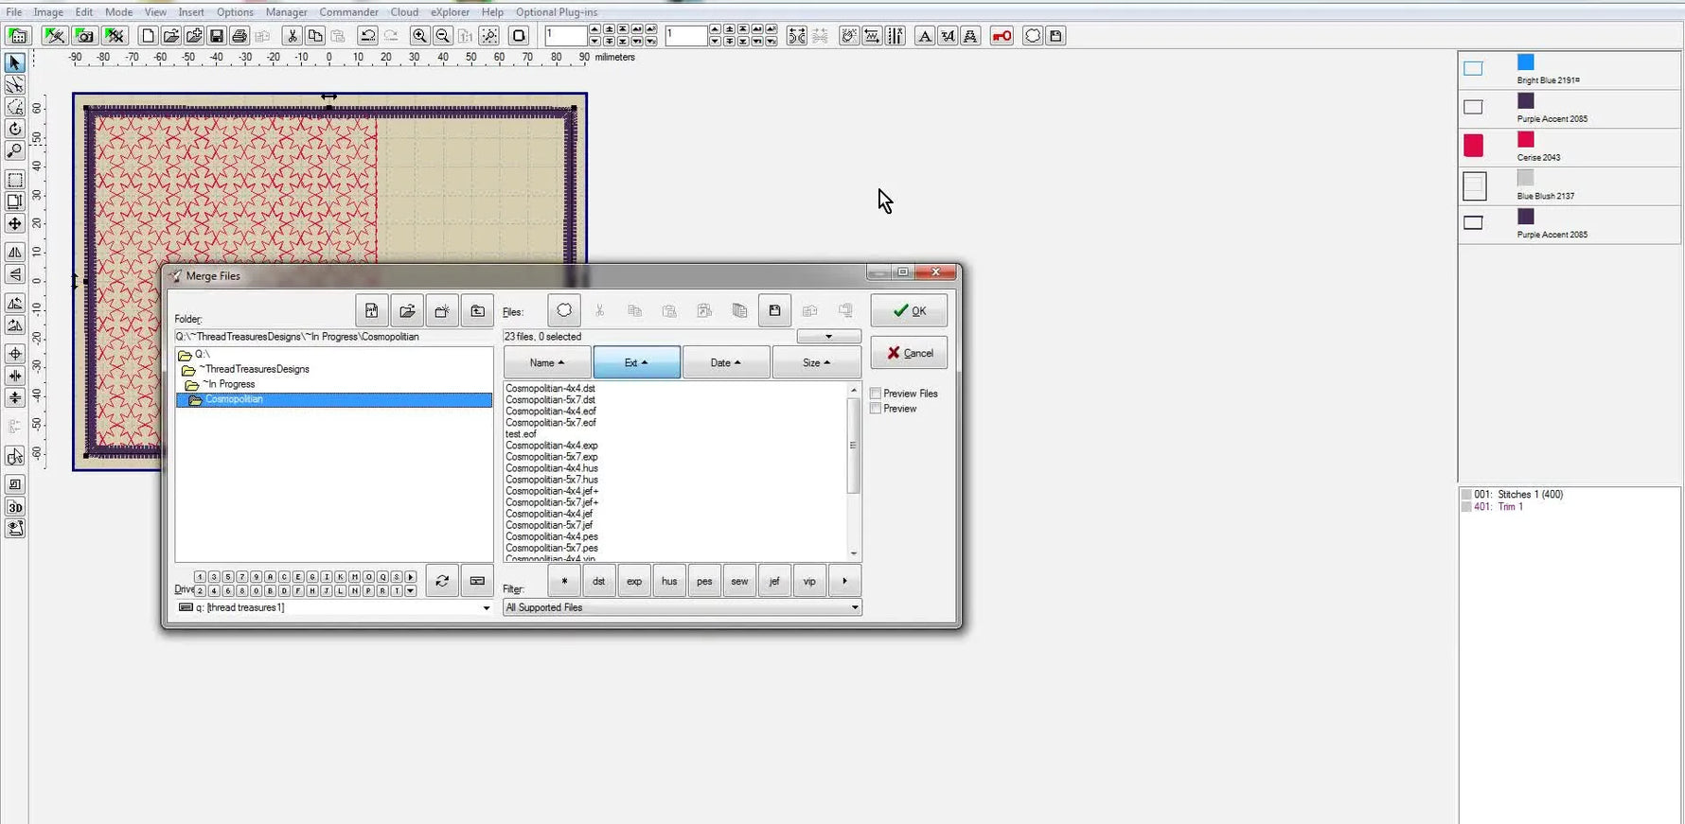Select the ~In Progress folder in tree

[230, 384]
